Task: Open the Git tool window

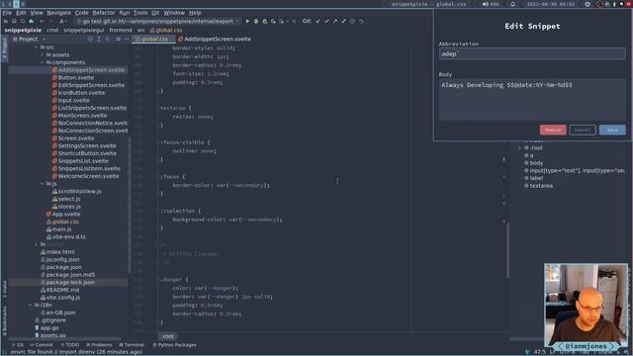Action: point(18,345)
